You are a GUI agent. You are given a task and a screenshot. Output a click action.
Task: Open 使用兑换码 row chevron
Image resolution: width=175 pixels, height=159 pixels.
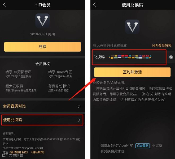(x=79, y=120)
